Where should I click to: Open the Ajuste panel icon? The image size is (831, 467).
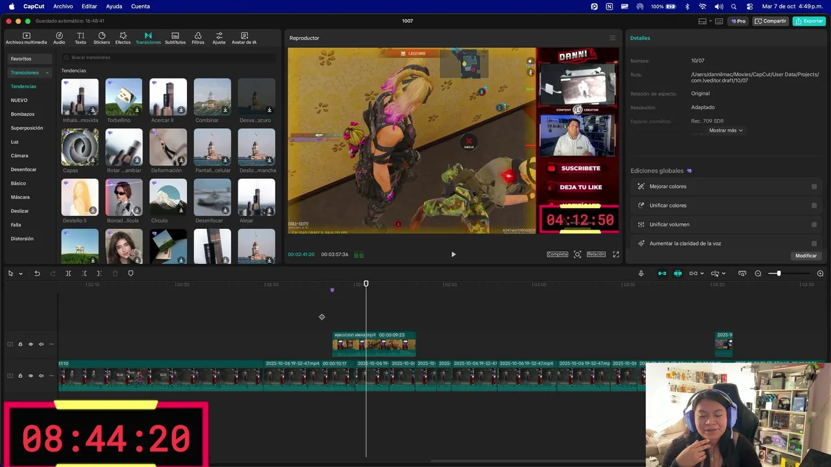(219, 36)
